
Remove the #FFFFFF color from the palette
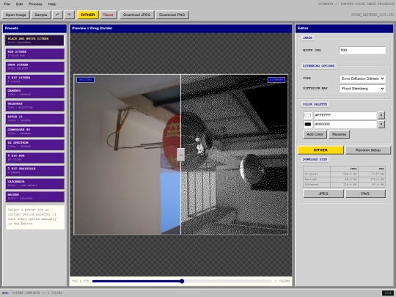(381, 115)
